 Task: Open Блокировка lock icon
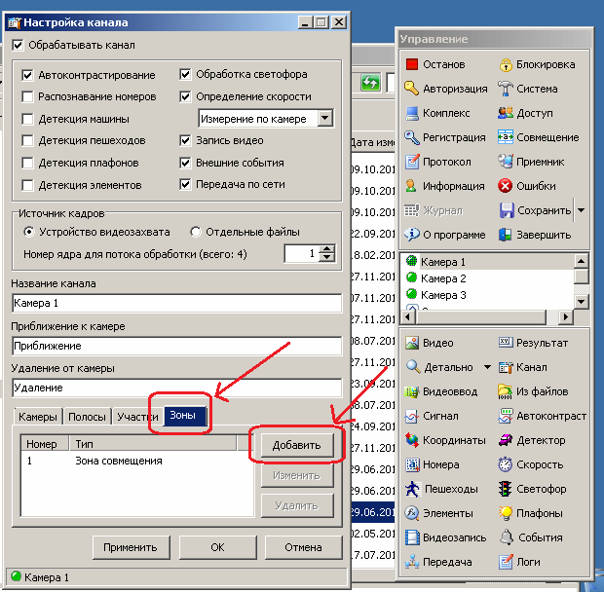coord(506,64)
